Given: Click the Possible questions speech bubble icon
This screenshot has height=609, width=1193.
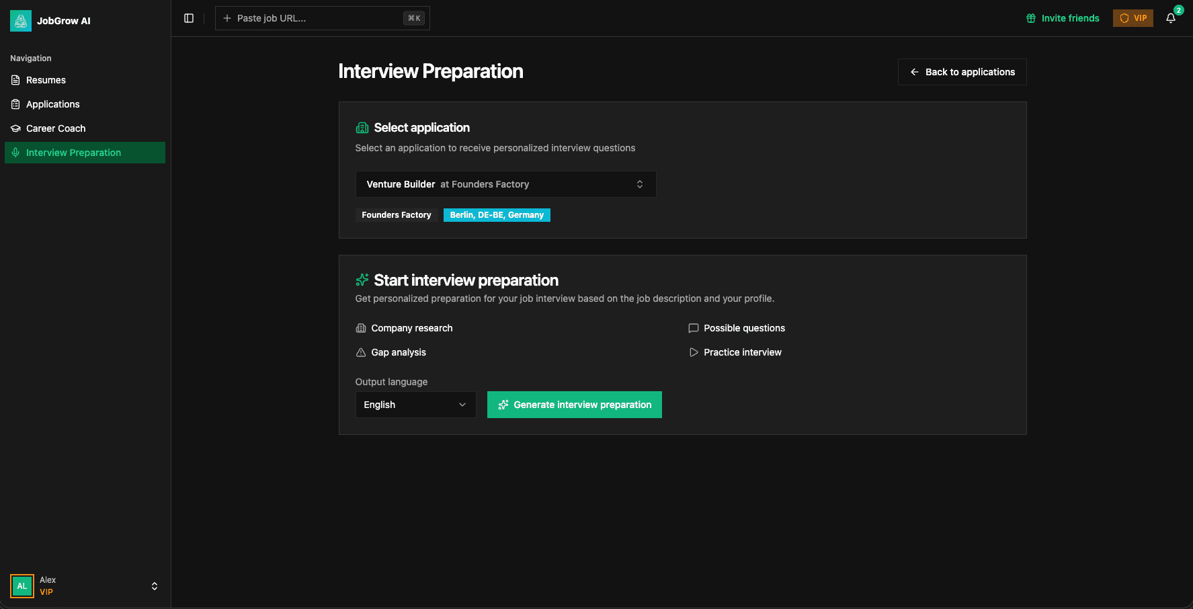Looking at the screenshot, I should click(693, 328).
